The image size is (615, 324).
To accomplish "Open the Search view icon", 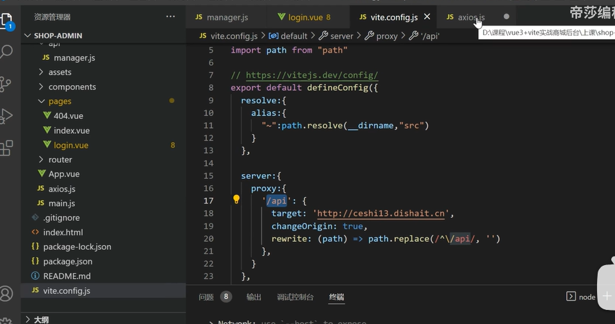I will pyautogui.click(x=7, y=52).
